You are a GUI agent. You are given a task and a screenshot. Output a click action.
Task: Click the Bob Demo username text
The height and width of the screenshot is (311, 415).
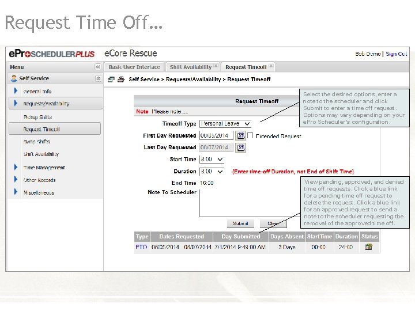(368, 54)
